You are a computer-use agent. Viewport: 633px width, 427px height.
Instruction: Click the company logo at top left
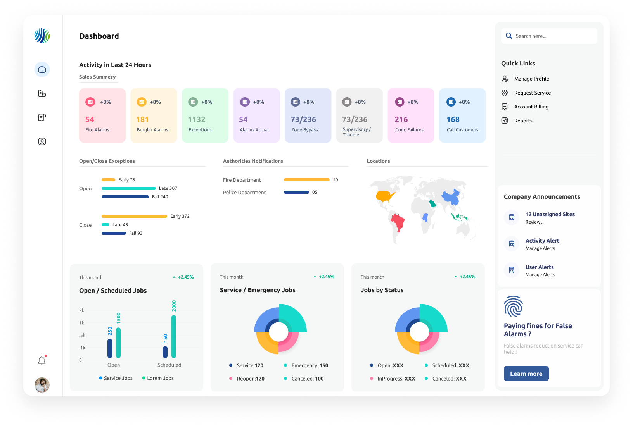(x=42, y=36)
